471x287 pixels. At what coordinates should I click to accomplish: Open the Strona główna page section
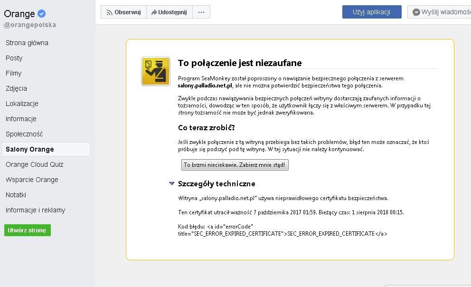[27, 43]
